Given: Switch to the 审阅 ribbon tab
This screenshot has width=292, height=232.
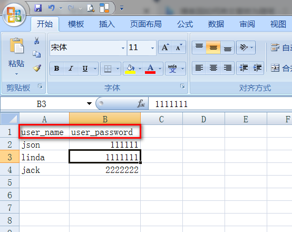Looking at the screenshot, I should [247, 24].
